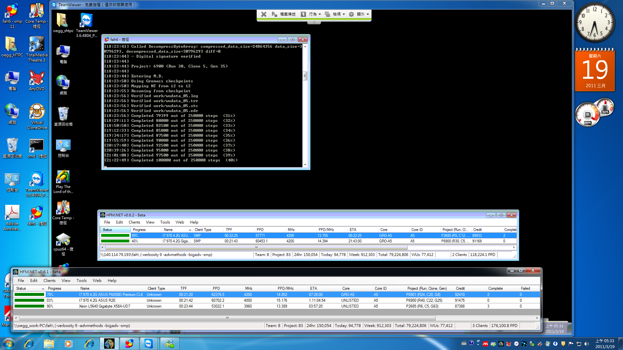Collapse the TeamViewer toolbar with the chevron
Image resolution: width=623 pixels, height=350 pixels.
(x=314, y=22)
